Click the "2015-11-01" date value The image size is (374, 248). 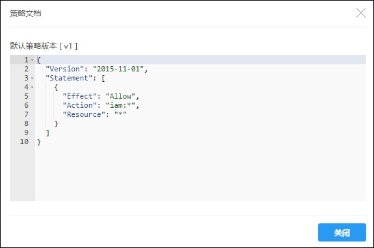pos(118,69)
